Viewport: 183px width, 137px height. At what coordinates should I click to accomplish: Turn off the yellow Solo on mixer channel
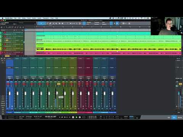coord(59,84)
